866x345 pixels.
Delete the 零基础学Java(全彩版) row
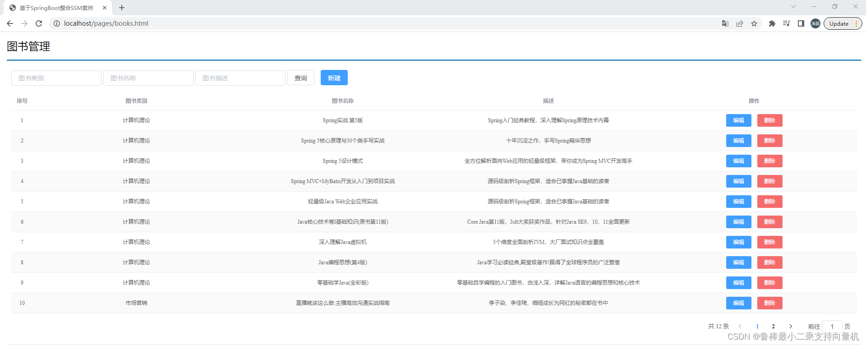[770, 283]
